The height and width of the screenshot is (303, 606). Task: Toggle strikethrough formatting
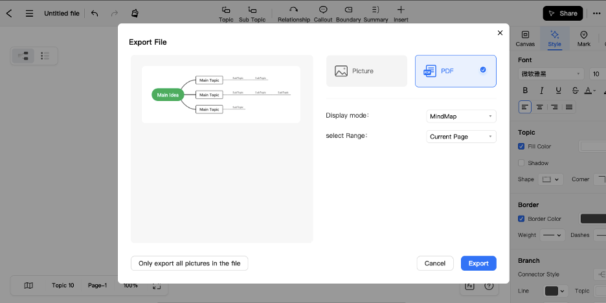pos(575,91)
